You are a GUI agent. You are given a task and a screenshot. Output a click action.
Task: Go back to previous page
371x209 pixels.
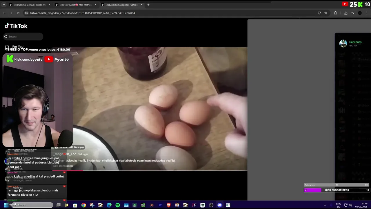pos(4,13)
